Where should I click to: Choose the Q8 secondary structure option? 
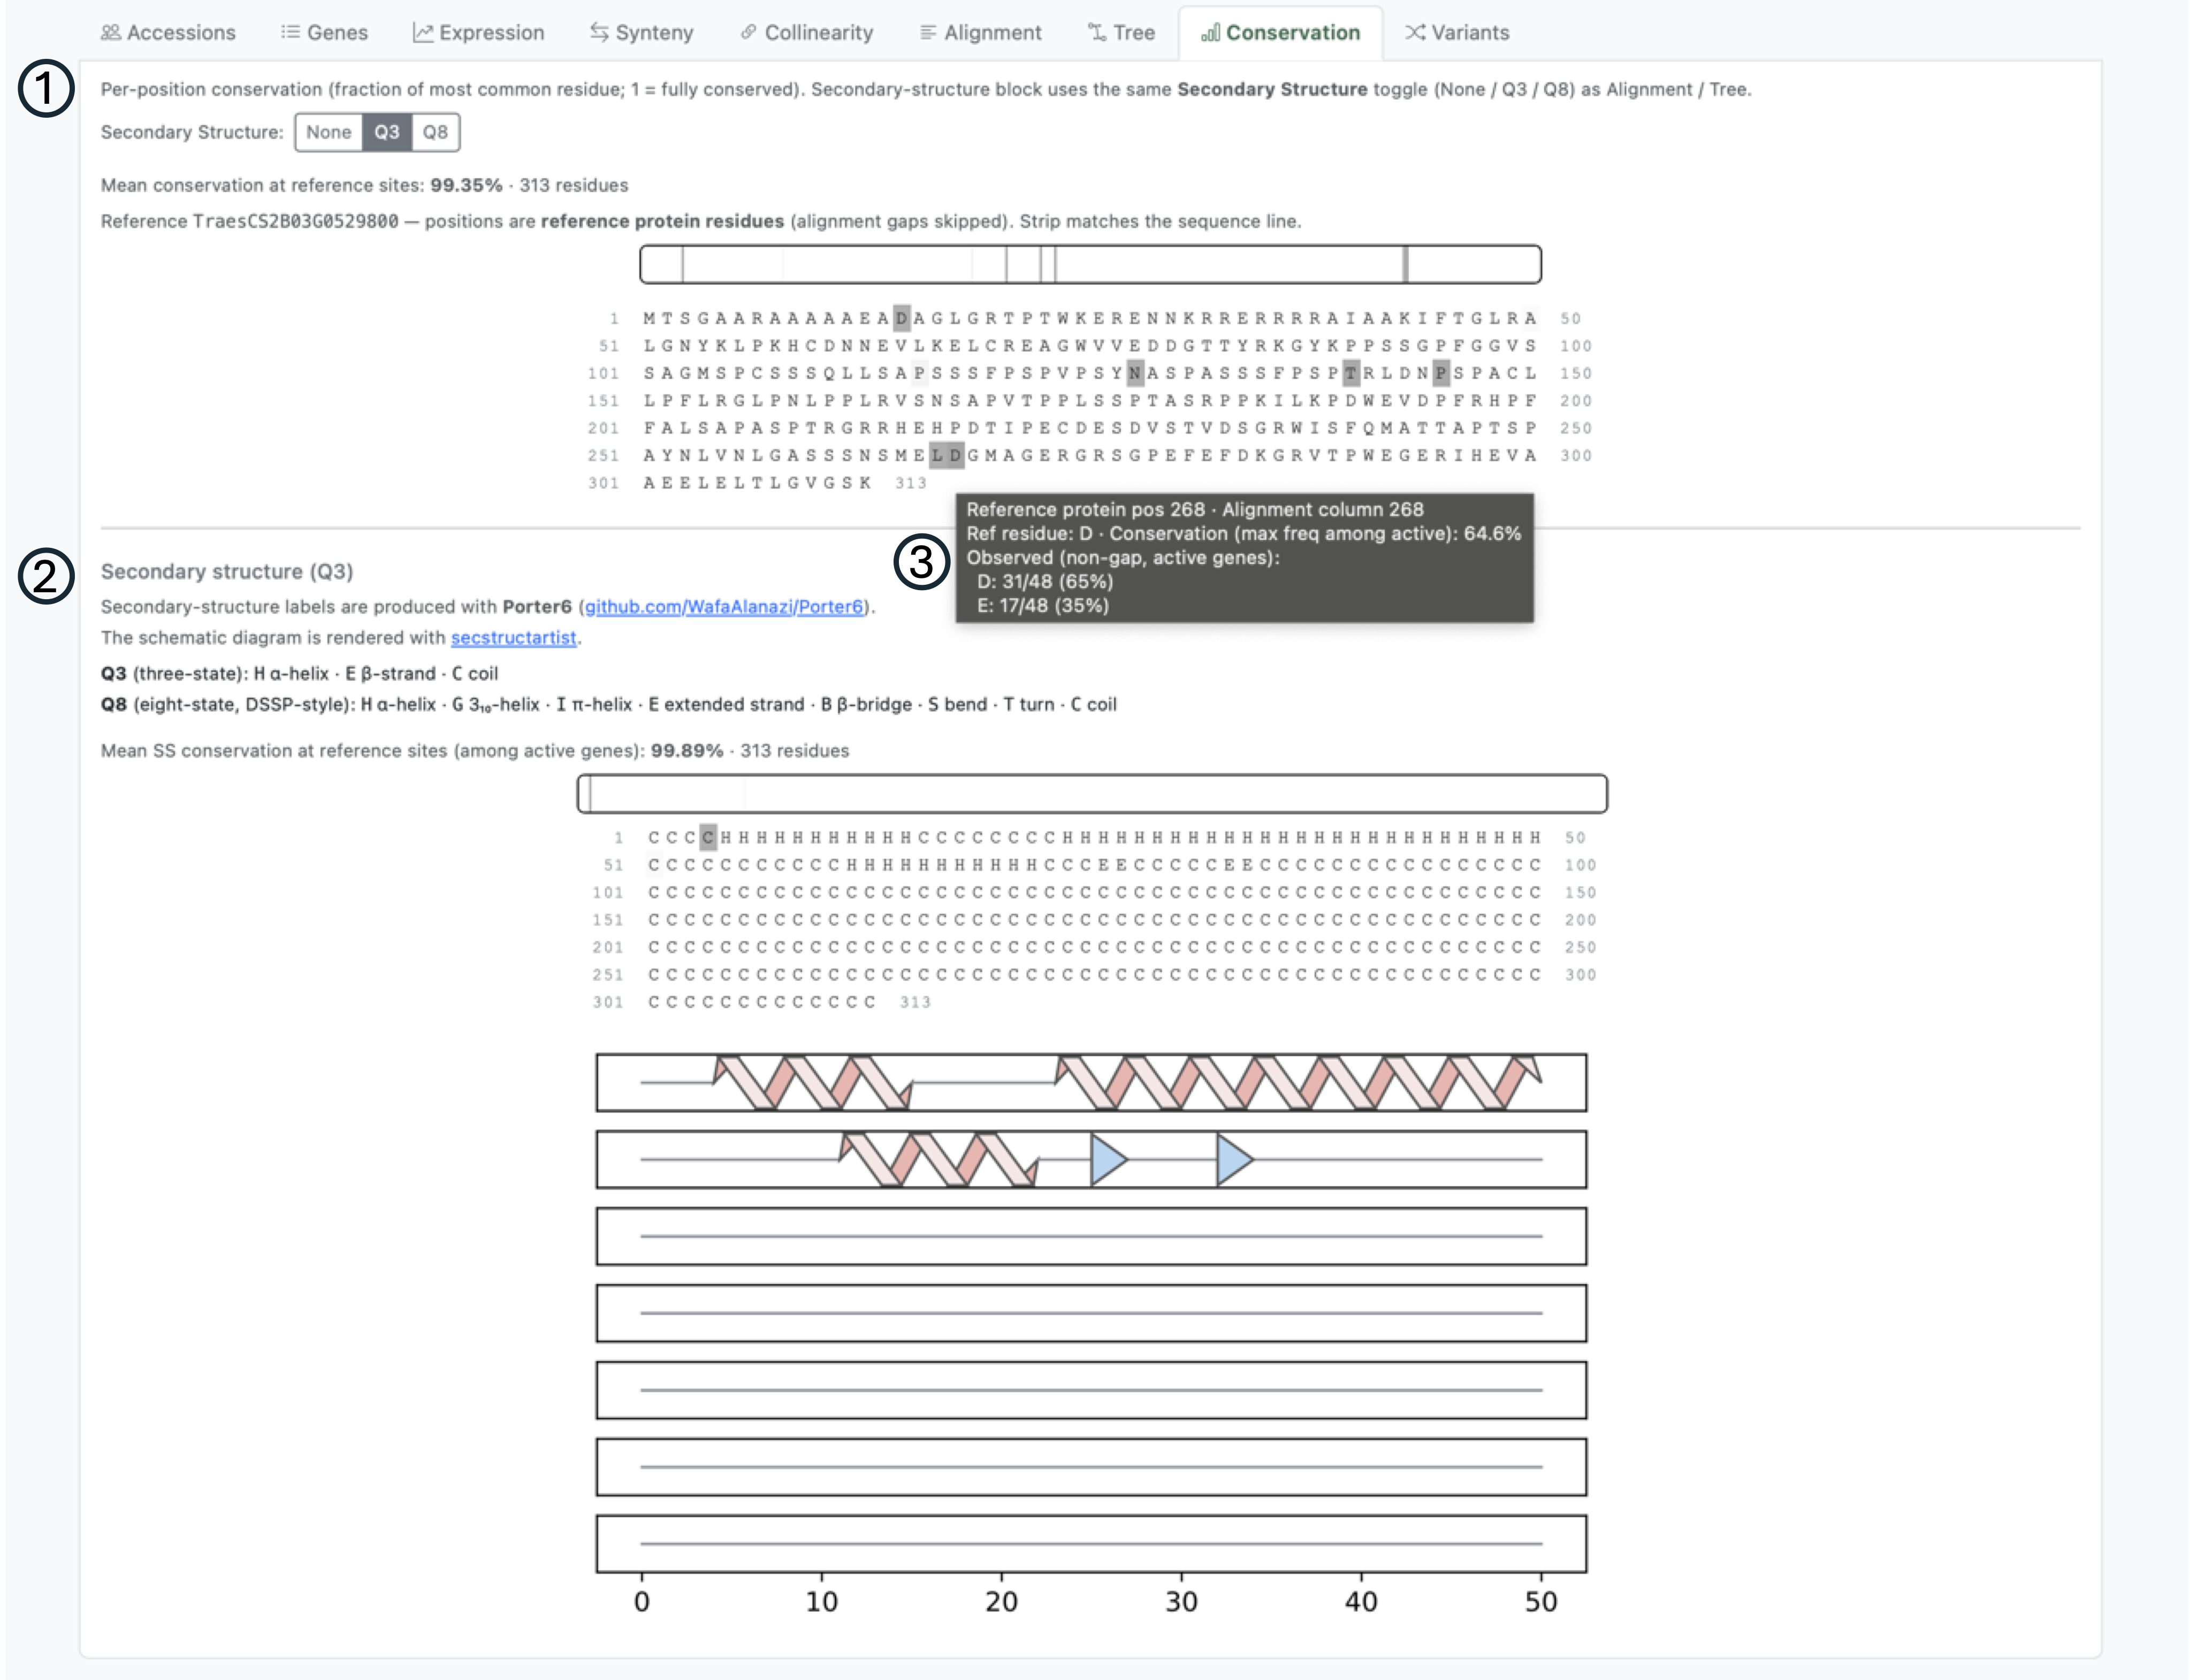435,132
